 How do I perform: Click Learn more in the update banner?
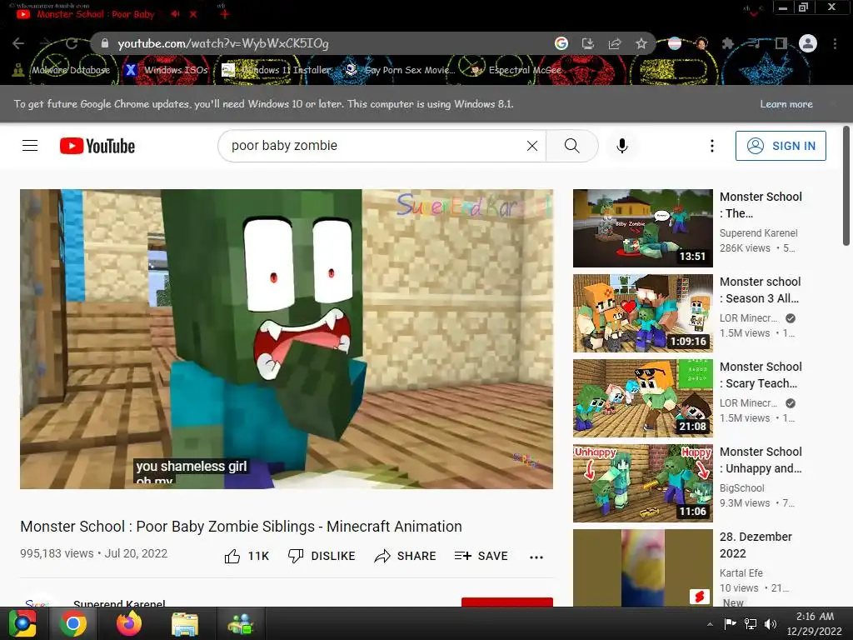(786, 104)
